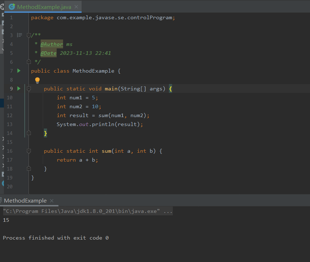Click the highlighted closing brace on line 14
The width and height of the screenshot is (310, 262).
46,133
